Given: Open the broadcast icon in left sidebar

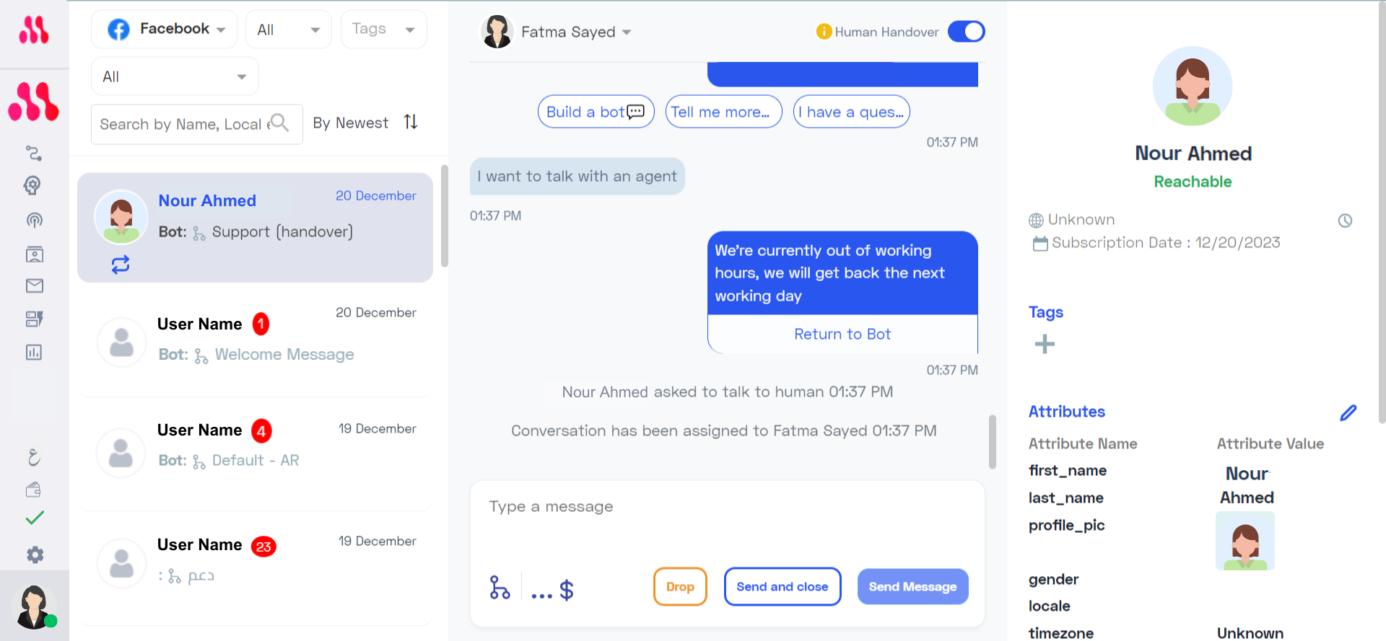Looking at the screenshot, I should [34, 220].
